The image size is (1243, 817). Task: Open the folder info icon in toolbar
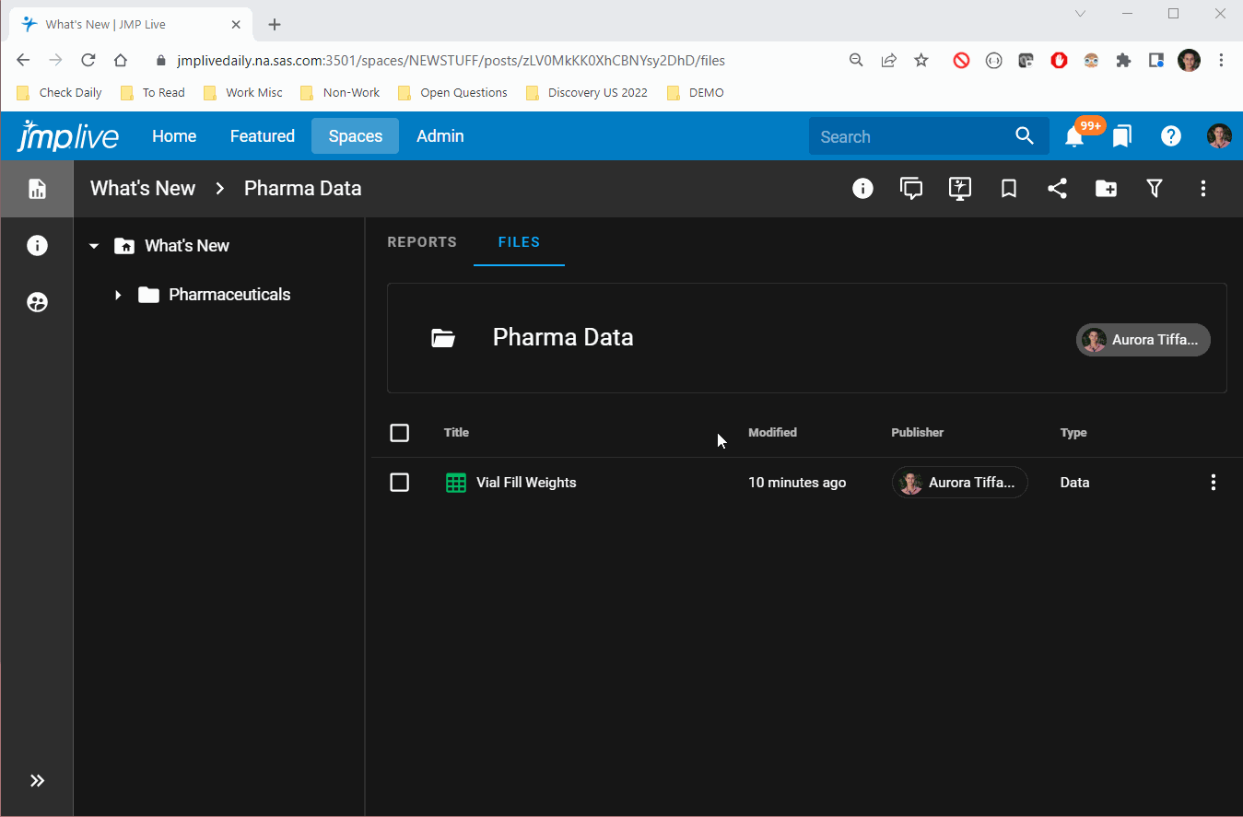pos(862,189)
